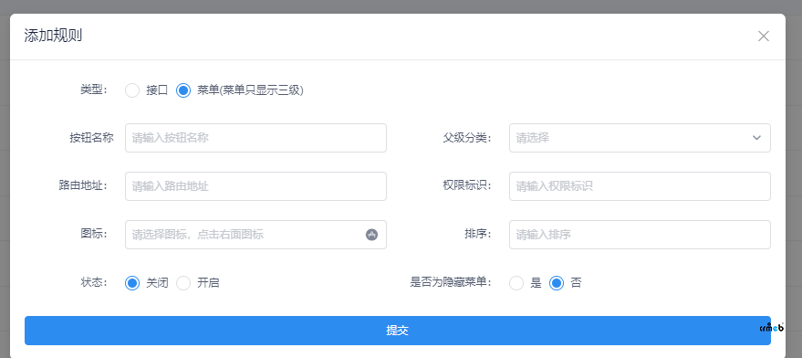Submit the form with 提交 button
Viewport: 802px width, 358px height.
398,331
